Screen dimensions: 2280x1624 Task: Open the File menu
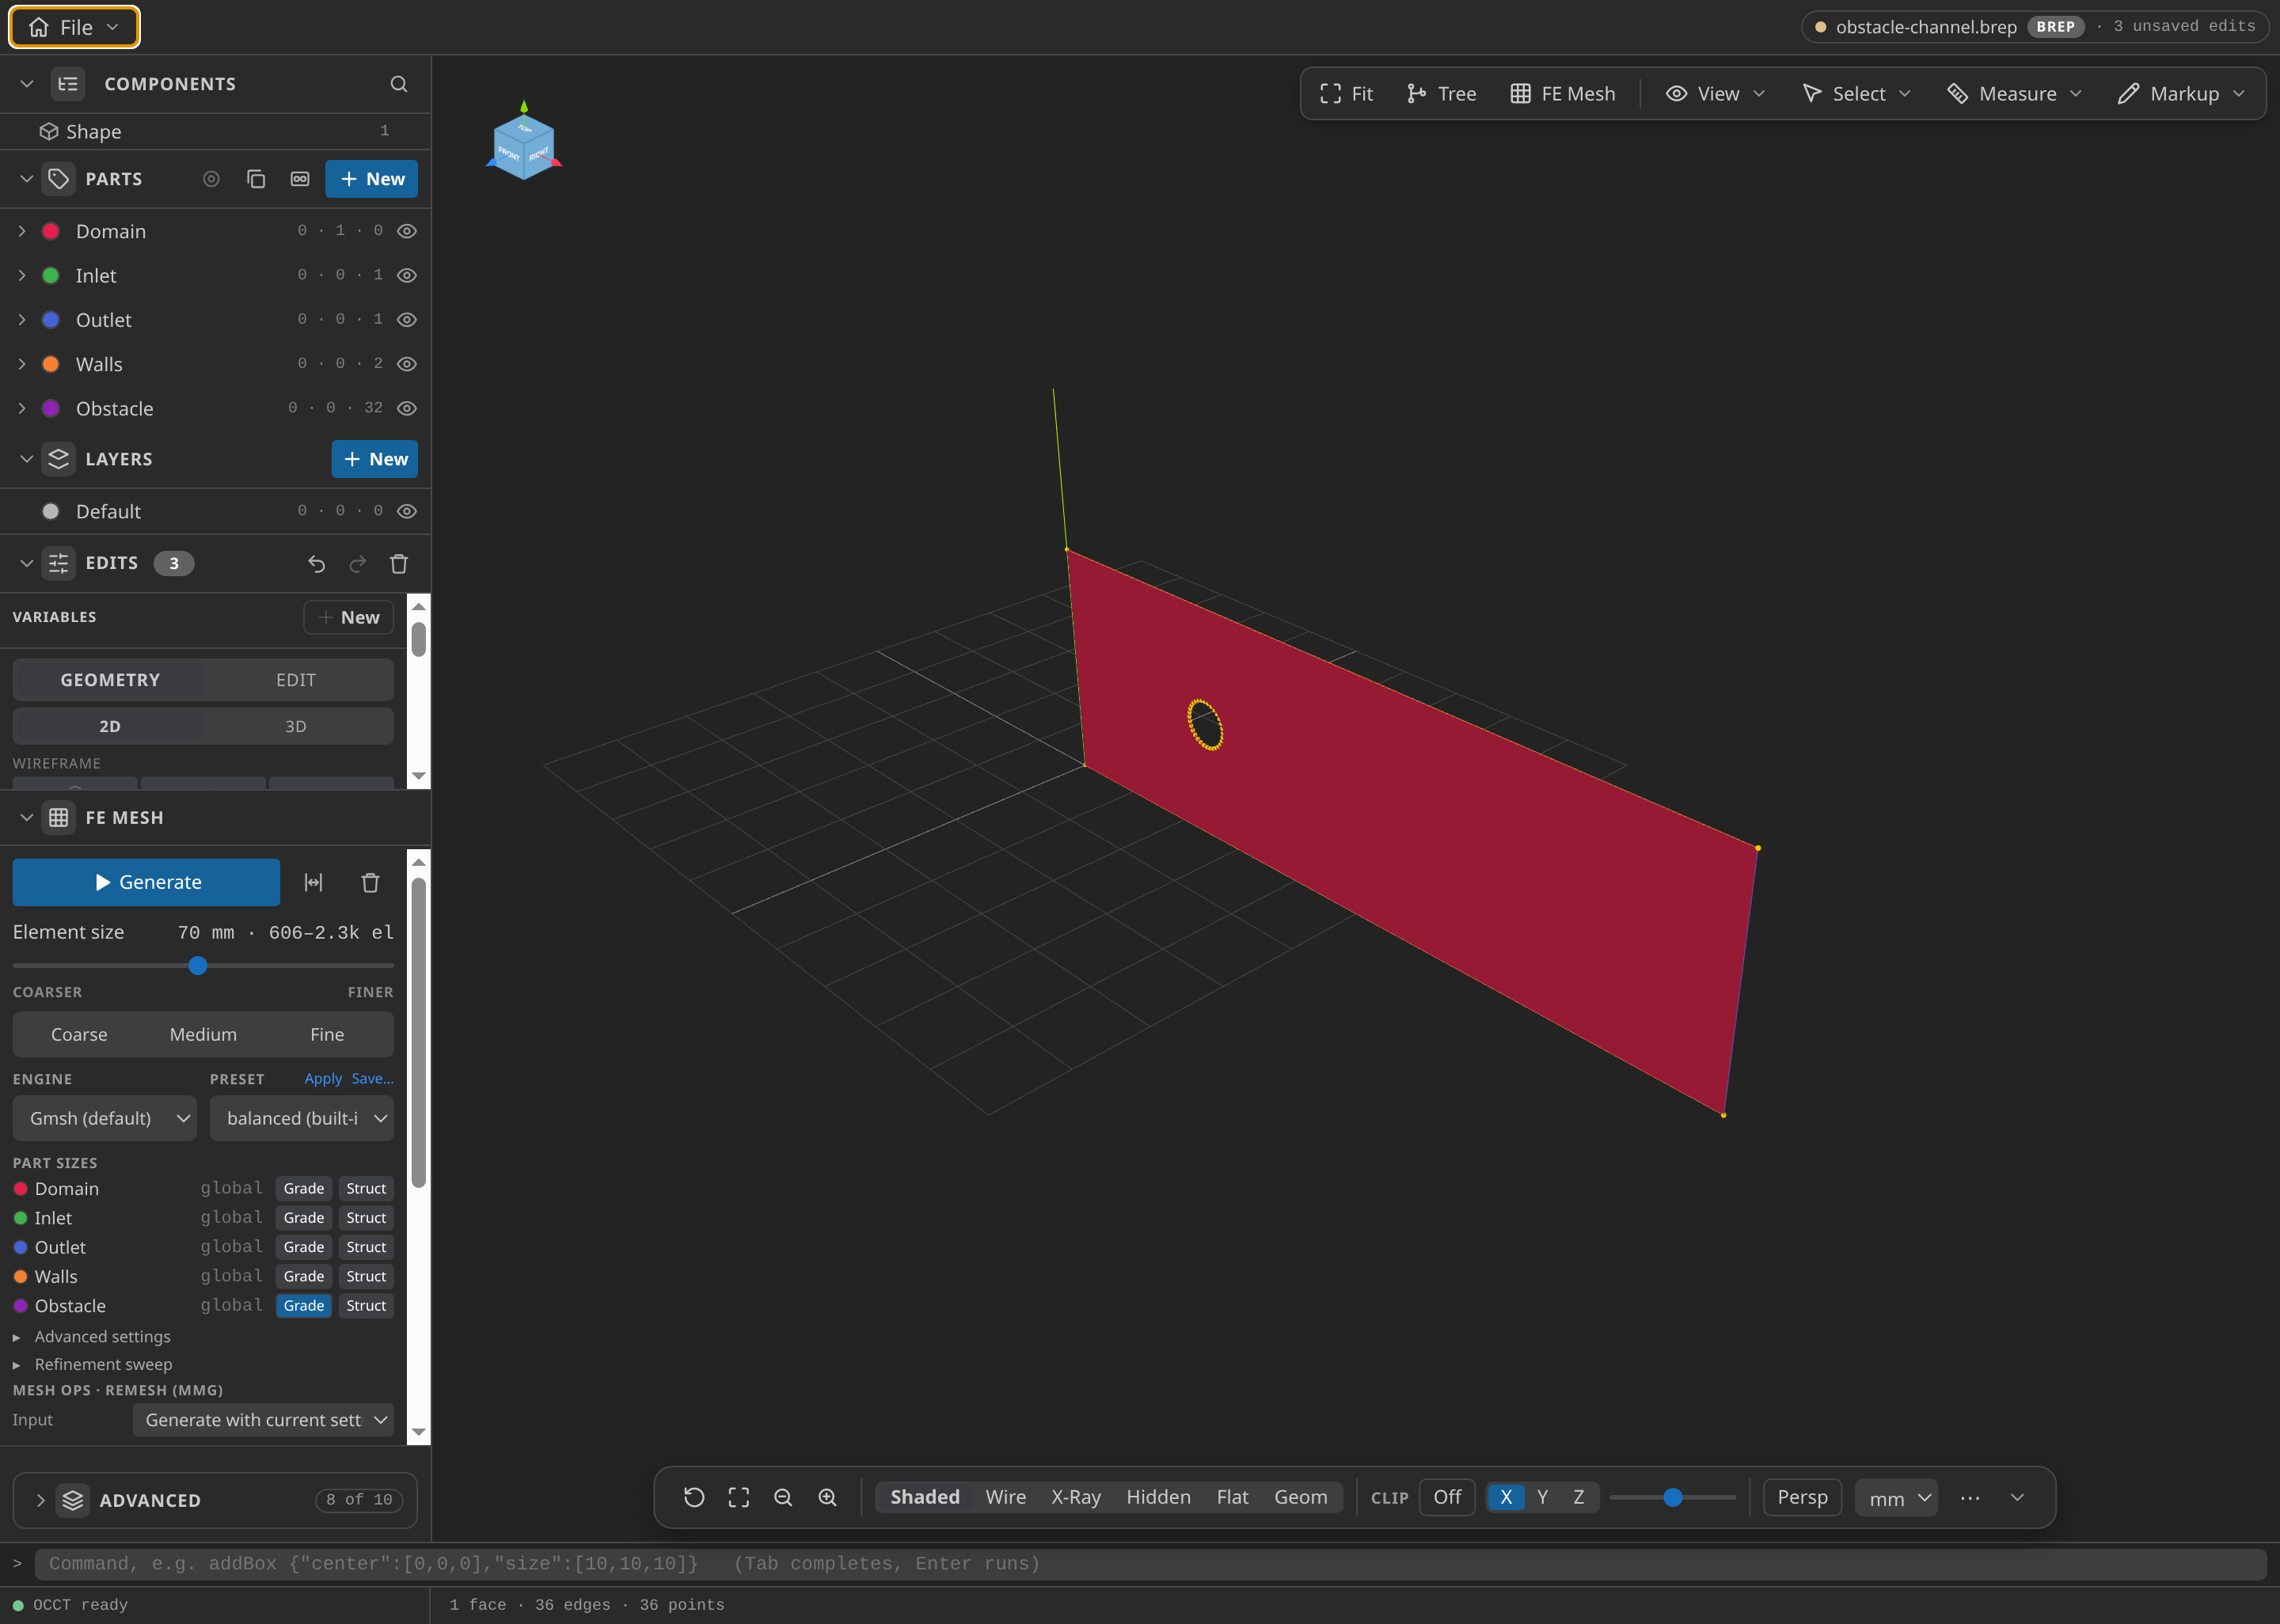75,27
